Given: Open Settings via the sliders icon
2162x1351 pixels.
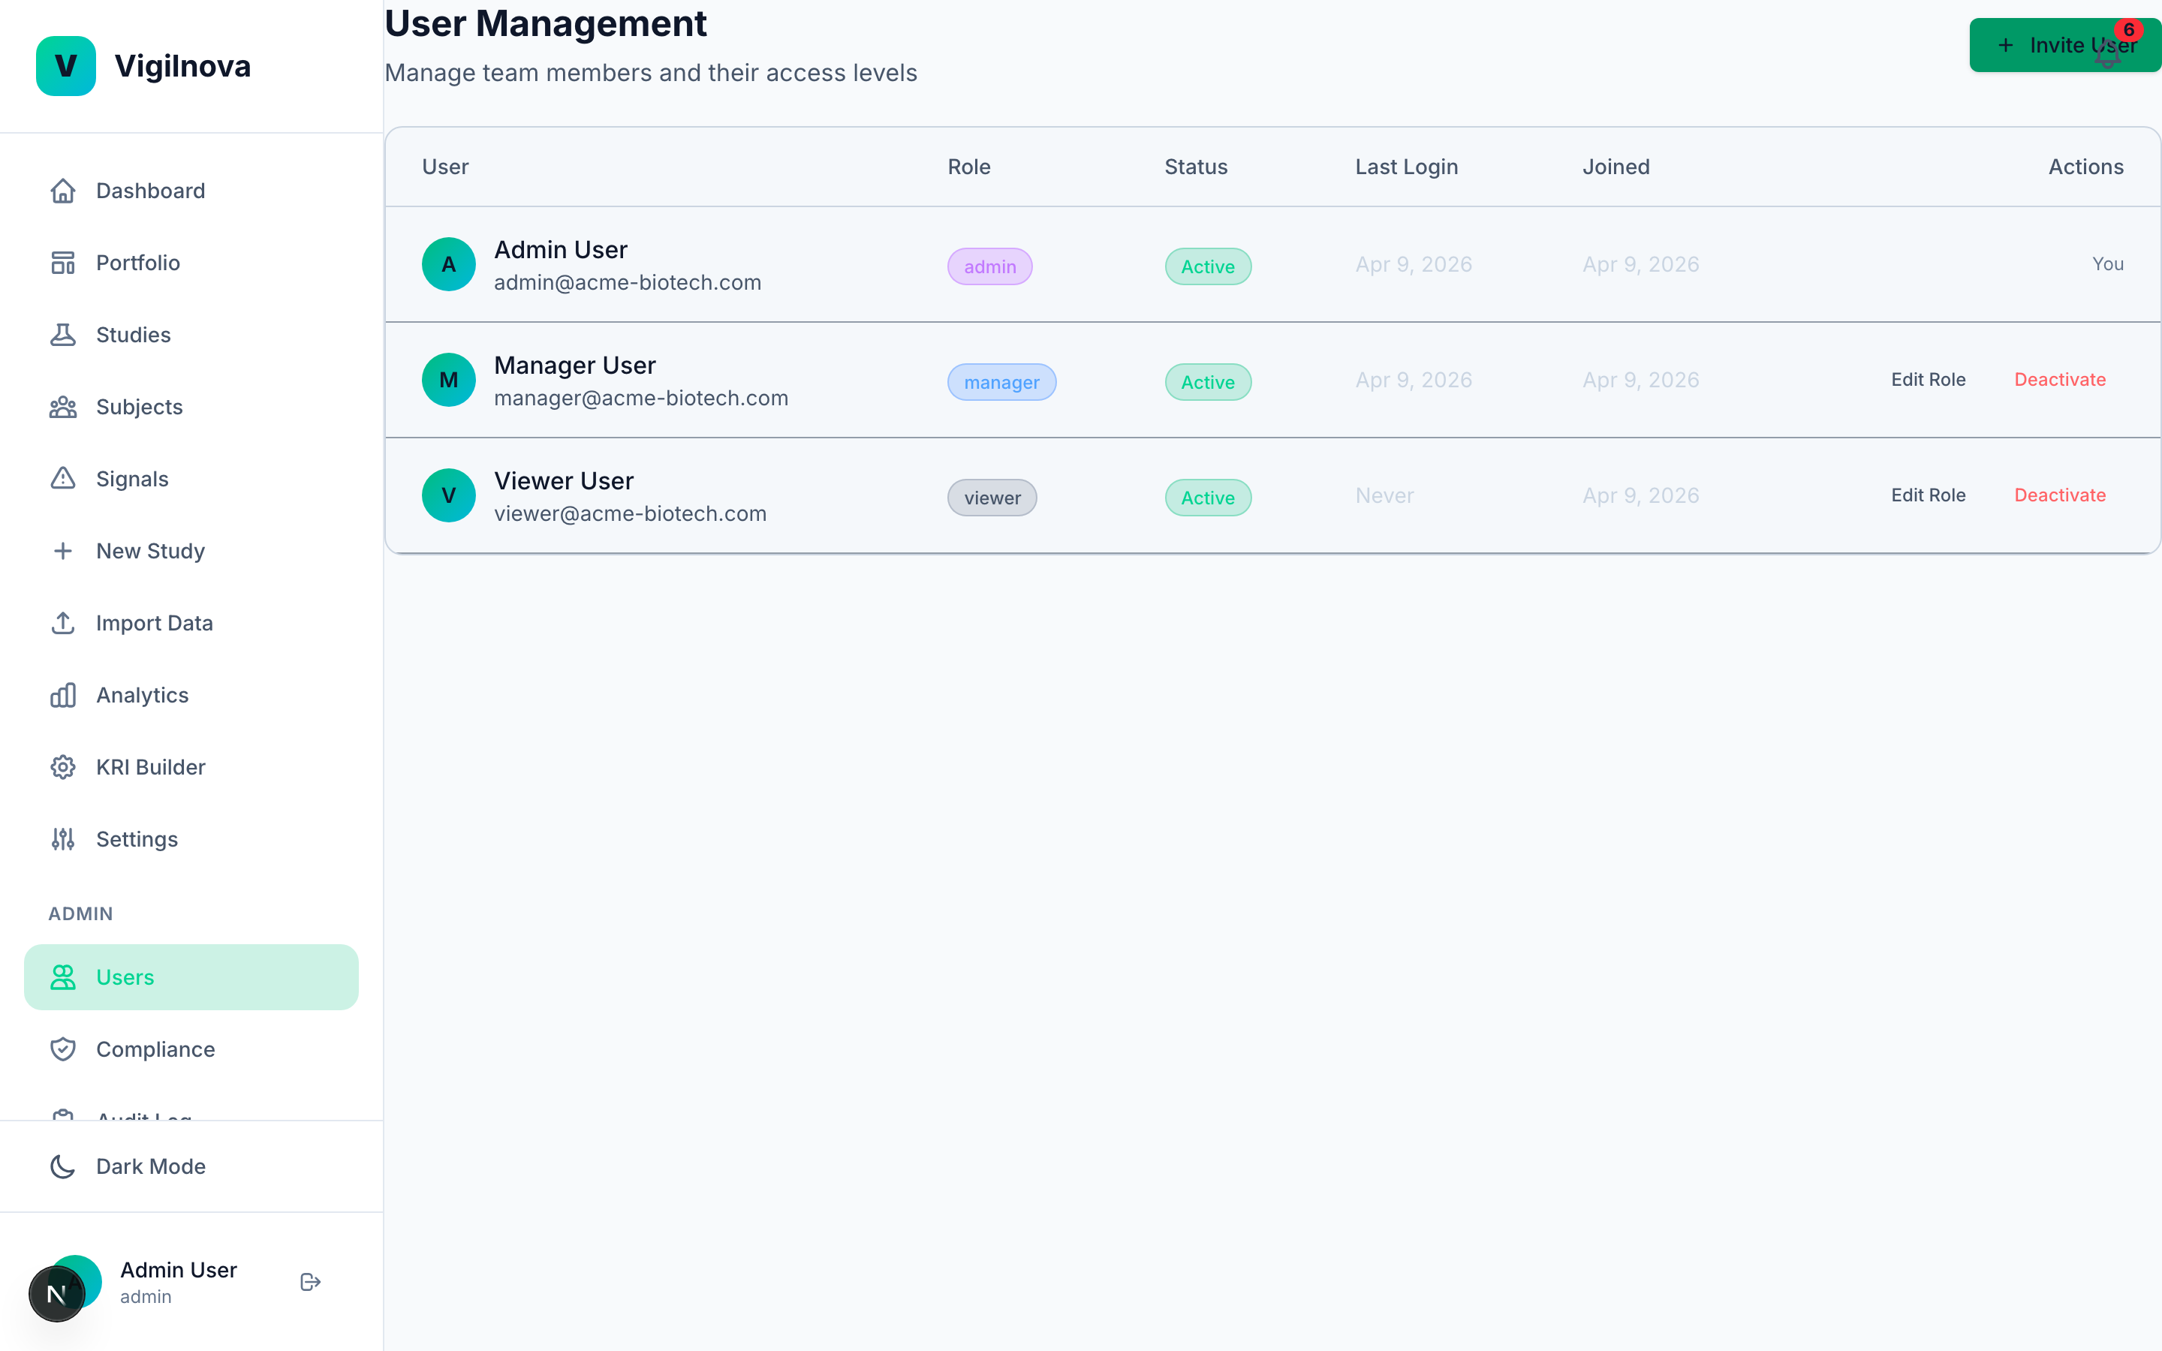Looking at the screenshot, I should point(62,839).
